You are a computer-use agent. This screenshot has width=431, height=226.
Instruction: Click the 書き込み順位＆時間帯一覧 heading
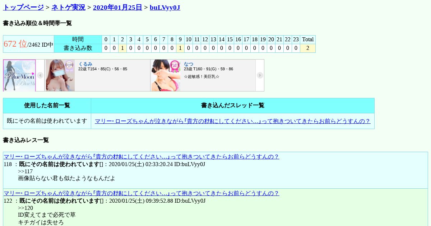point(37,23)
